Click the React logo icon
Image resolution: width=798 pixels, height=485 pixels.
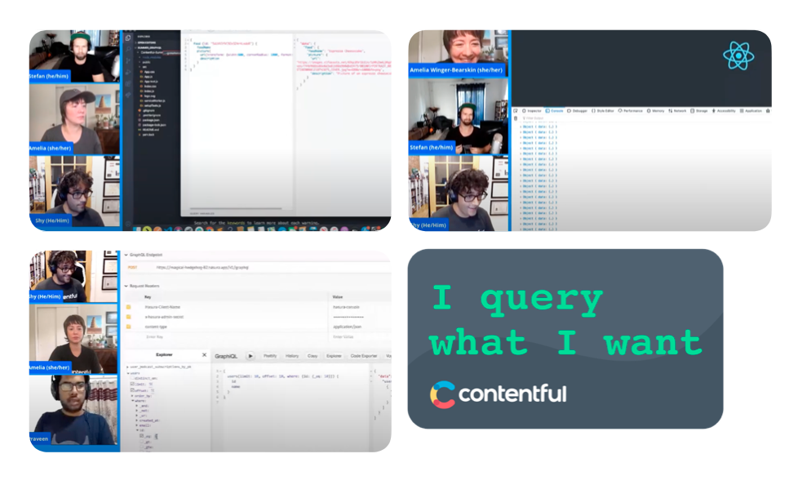click(x=738, y=56)
